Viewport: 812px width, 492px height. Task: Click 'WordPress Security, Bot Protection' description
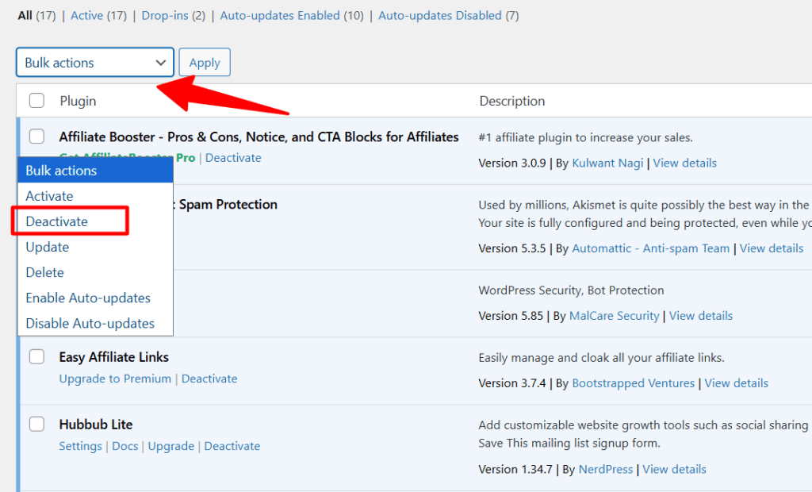click(571, 290)
